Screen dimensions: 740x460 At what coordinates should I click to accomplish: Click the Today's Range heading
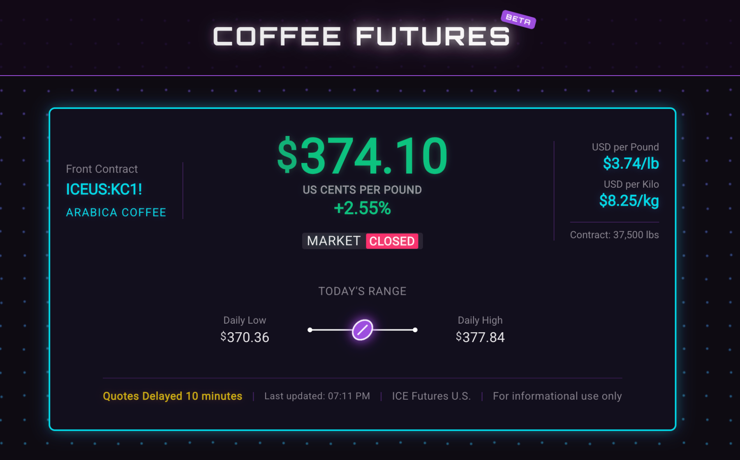[x=362, y=291]
